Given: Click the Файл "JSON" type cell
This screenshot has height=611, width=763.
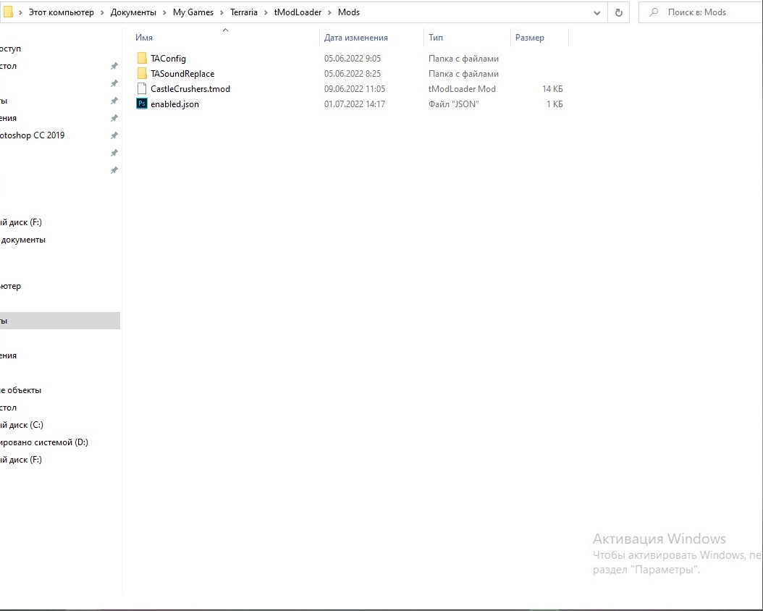Looking at the screenshot, I should pyautogui.click(x=453, y=104).
